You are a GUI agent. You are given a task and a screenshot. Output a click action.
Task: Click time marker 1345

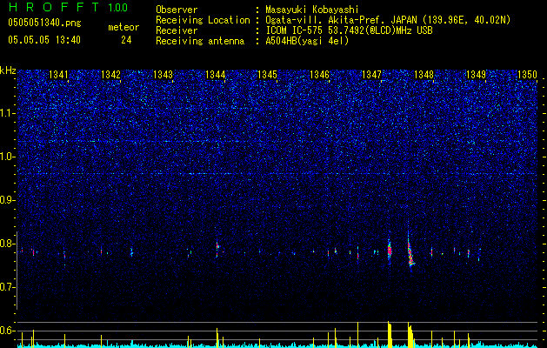[x=267, y=74]
